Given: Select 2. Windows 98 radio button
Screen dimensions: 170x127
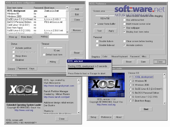Looking at the screenshot, I should (x=130, y=81).
